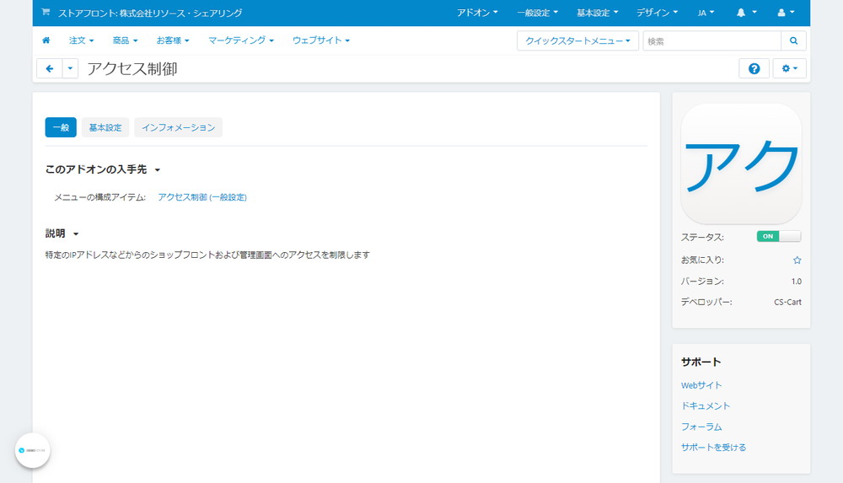Screen dimensions: 843x483
Task: Toggle the addon status ON switch
Action: pyautogui.click(x=778, y=236)
